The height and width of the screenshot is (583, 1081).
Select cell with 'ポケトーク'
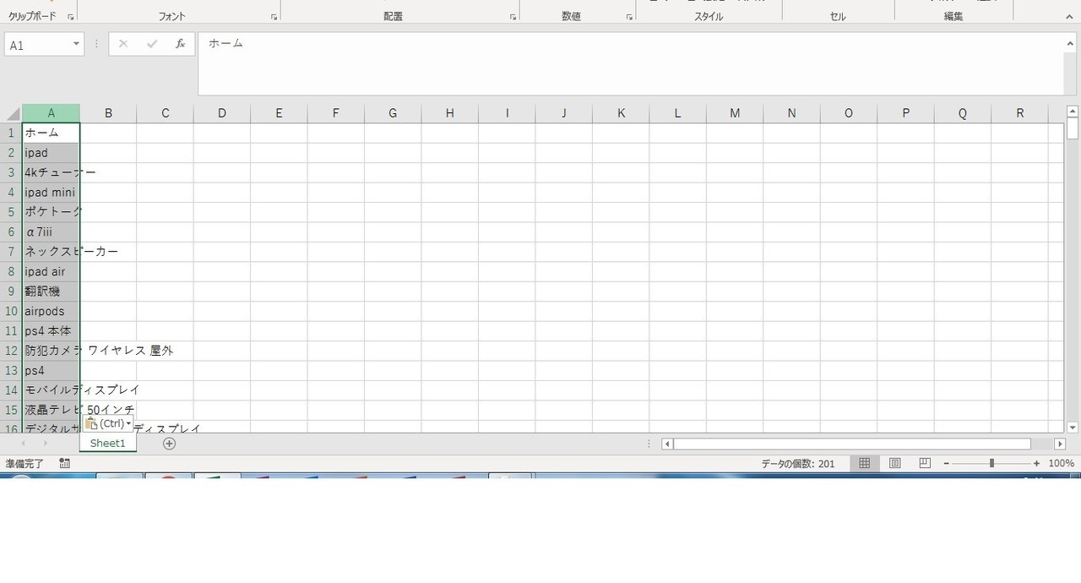(51, 212)
